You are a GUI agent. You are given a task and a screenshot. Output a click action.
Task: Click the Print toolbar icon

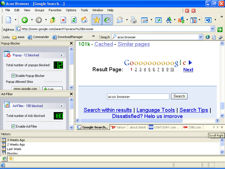(x=134, y=20)
